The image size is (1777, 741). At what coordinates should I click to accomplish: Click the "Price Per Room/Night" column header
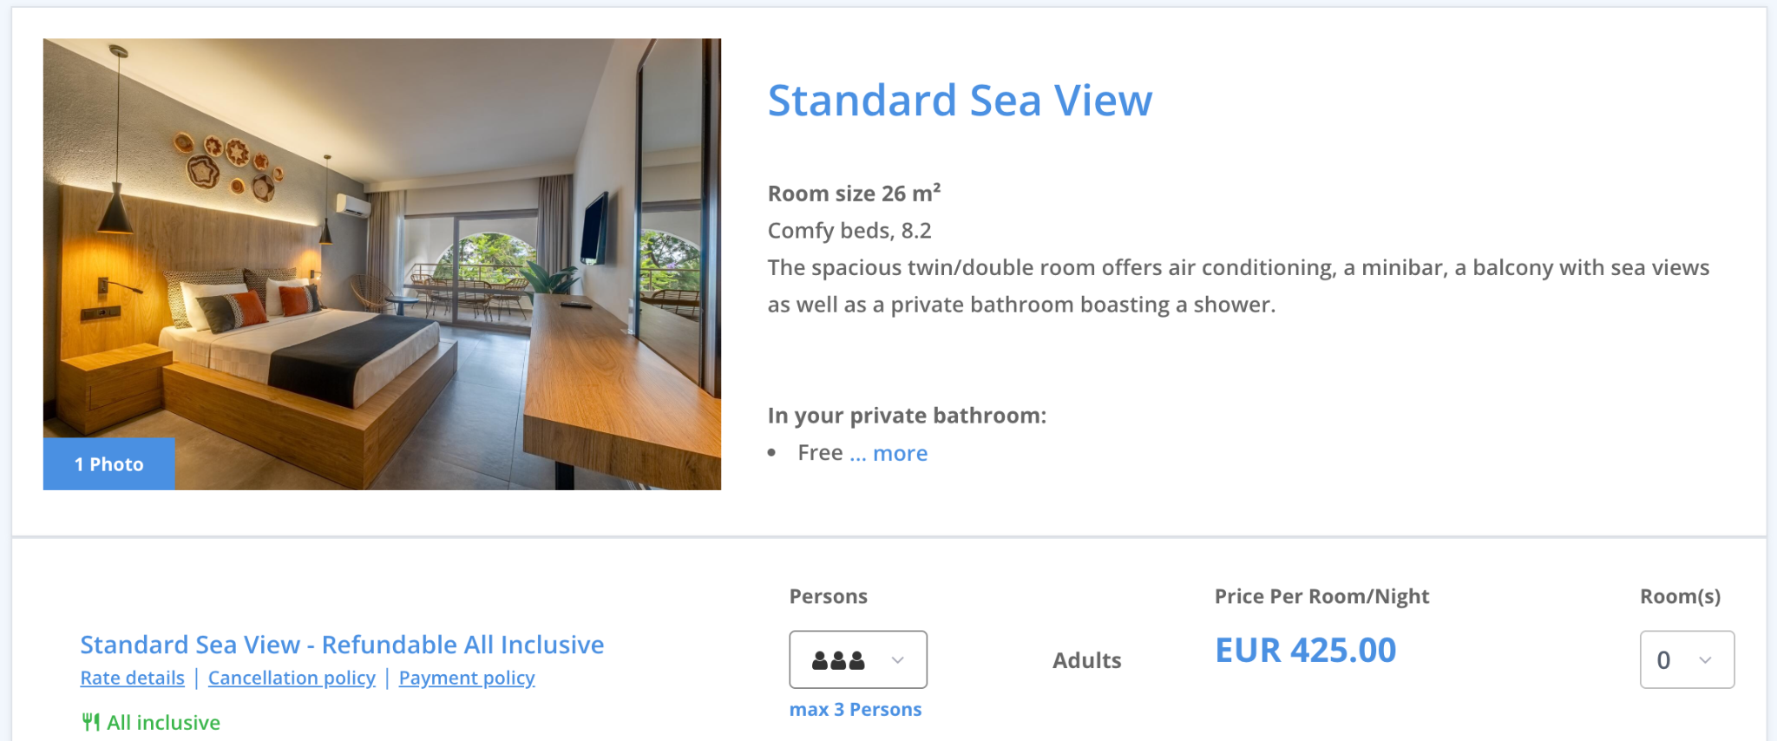[1321, 597]
